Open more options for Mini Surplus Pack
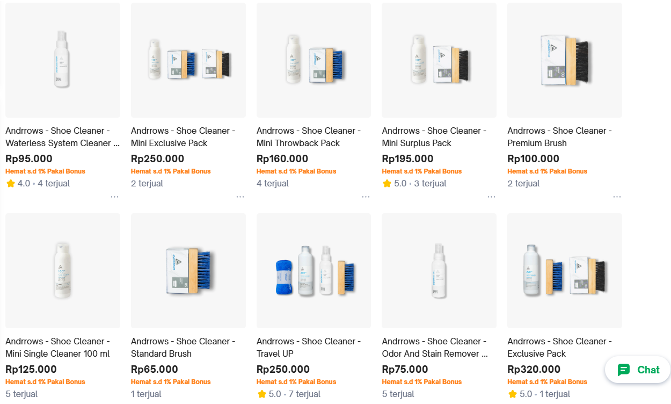 [491, 197]
